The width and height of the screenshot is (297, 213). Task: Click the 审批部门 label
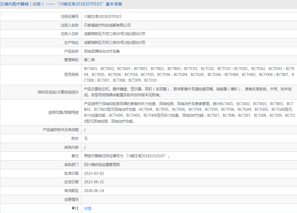tap(71, 165)
